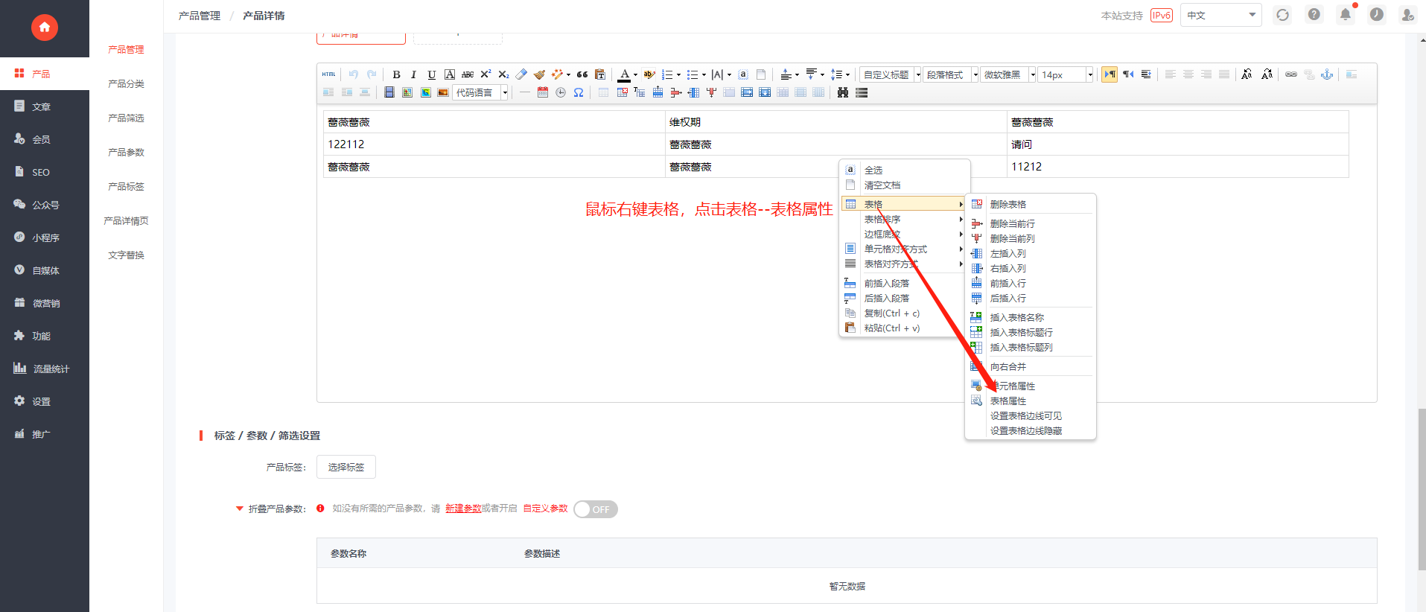
Task: Open notifications bell in top bar
Action: coord(1346,14)
